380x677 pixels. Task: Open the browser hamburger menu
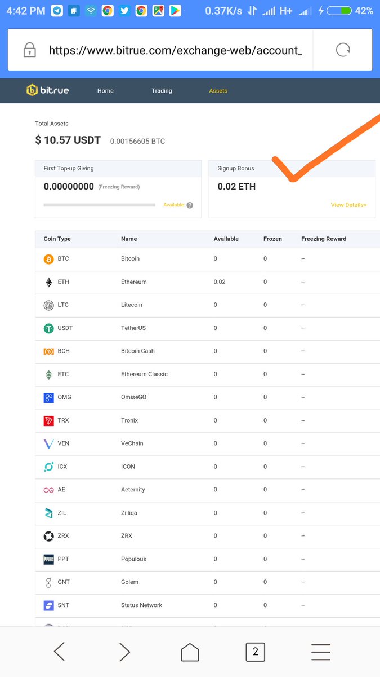[321, 652]
